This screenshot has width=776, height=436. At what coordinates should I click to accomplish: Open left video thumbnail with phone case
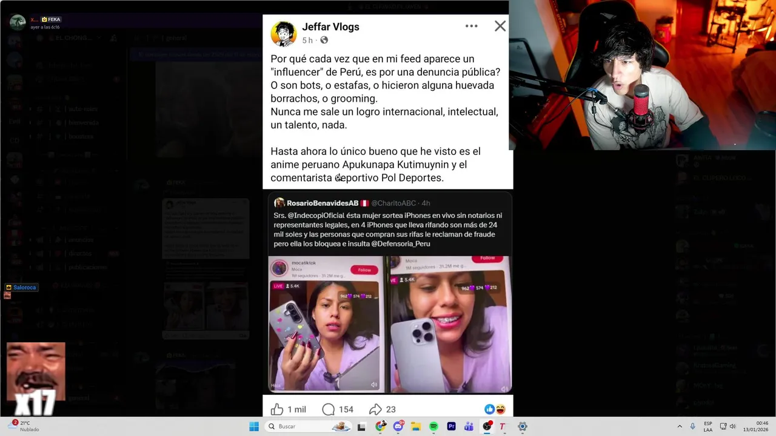point(326,324)
